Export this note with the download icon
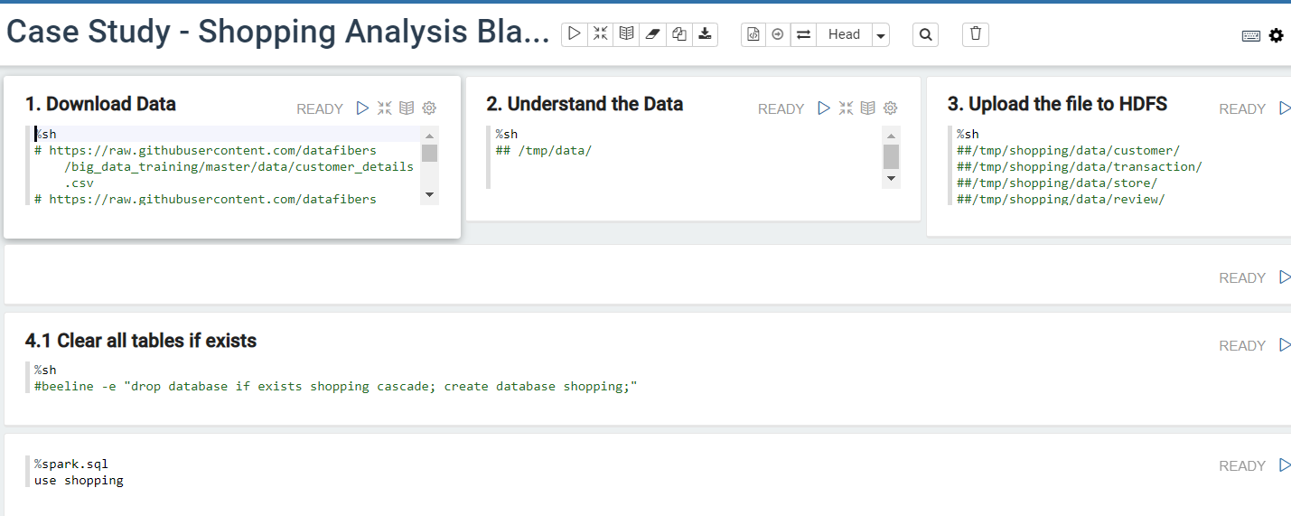The height and width of the screenshot is (516, 1291). point(706,34)
